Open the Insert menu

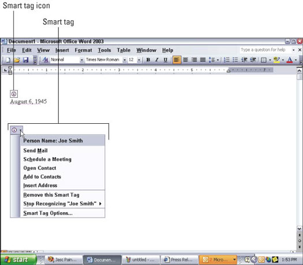[62, 50]
